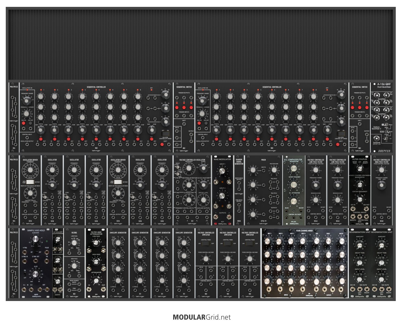This screenshot has width=404, height=323.
Task: Click Range knob on first 921B Oscillator
Action: [x=52, y=185]
